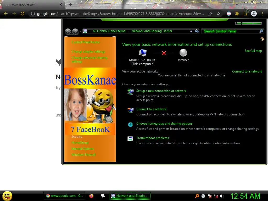This screenshot has height=201, width=268.
Task: Open Troubleshoot problems link
Action: [x=153, y=138]
